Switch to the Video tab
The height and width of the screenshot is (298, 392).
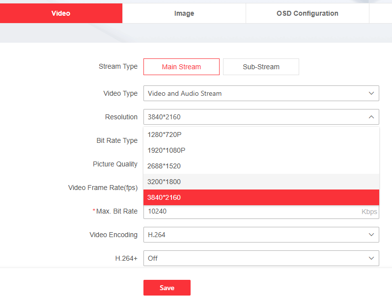point(61,13)
